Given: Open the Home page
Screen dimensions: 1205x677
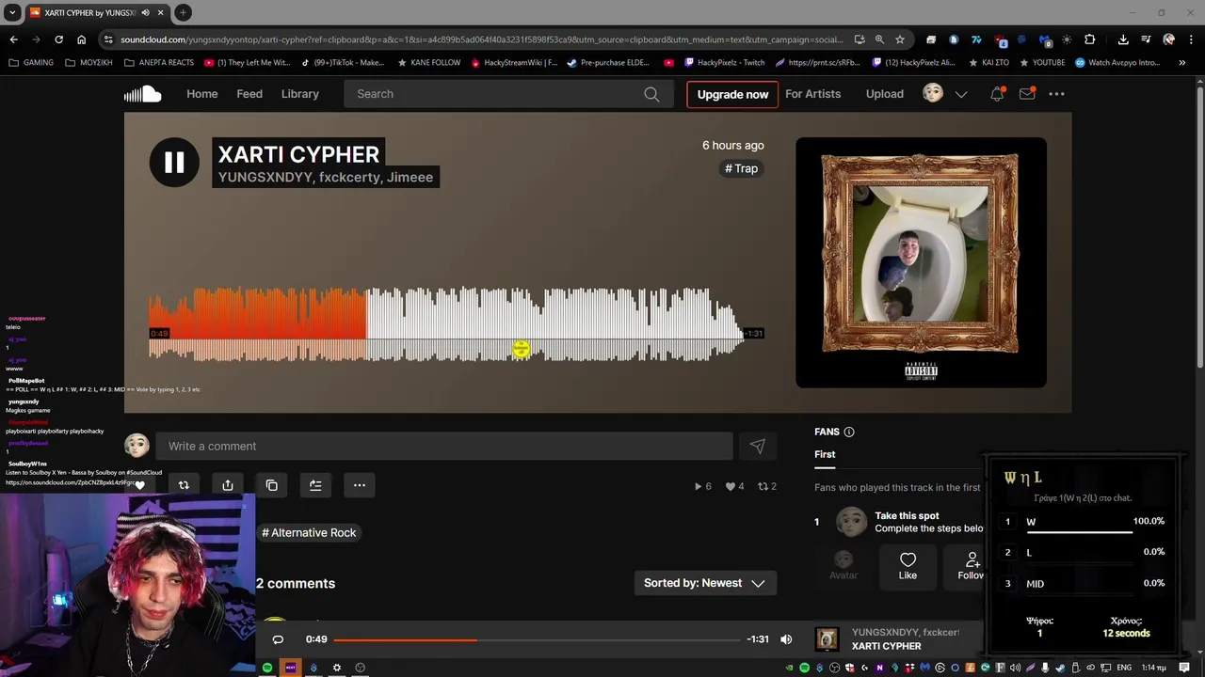Looking at the screenshot, I should [201, 94].
